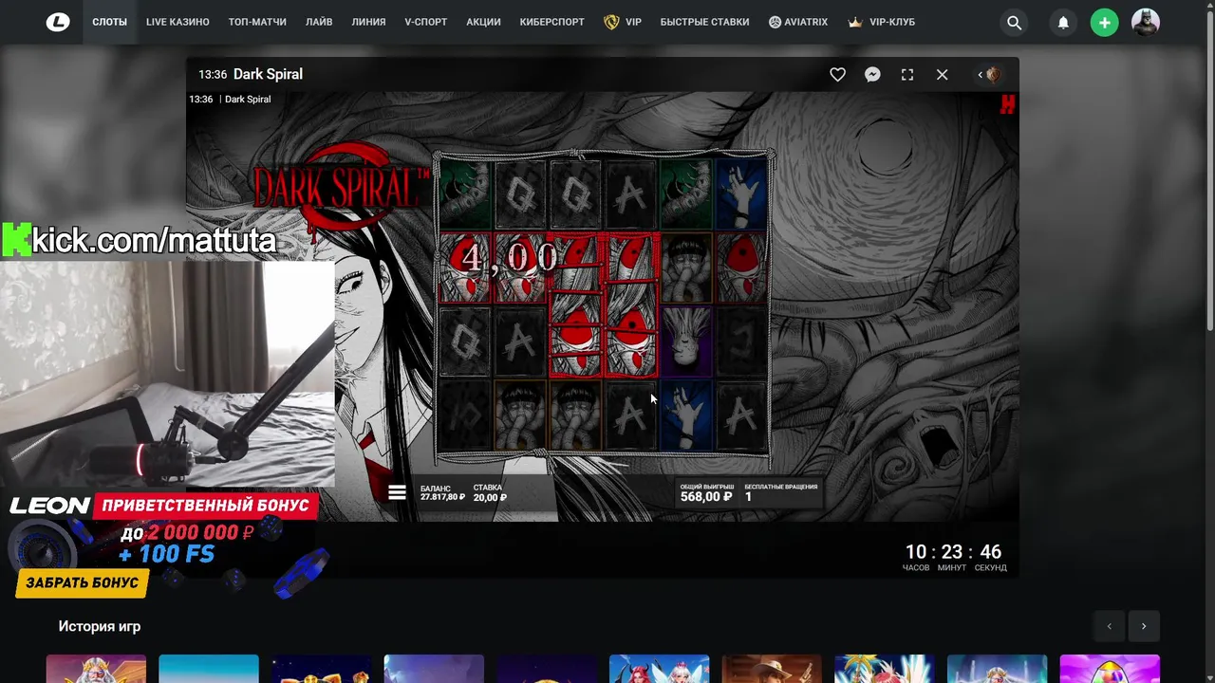
Task: Open the slot game hamburger menu
Action: click(x=397, y=492)
